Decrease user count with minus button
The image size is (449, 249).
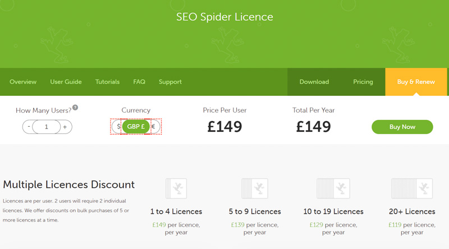tap(28, 127)
